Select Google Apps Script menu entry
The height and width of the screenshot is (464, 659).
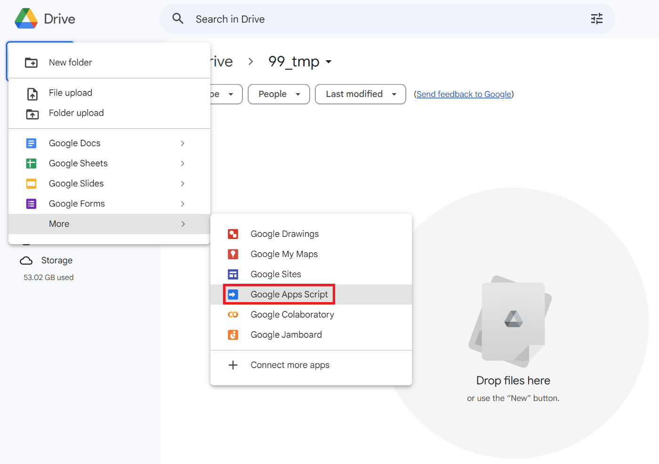311,295
